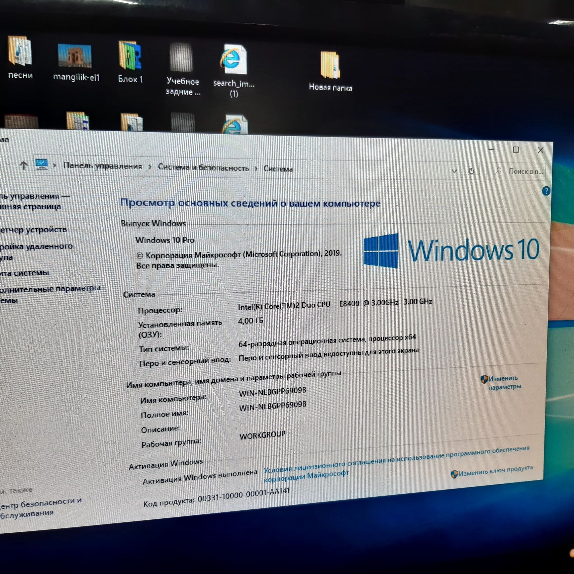Click the Поиск в панели search field
574x574 pixels.
[516, 171]
